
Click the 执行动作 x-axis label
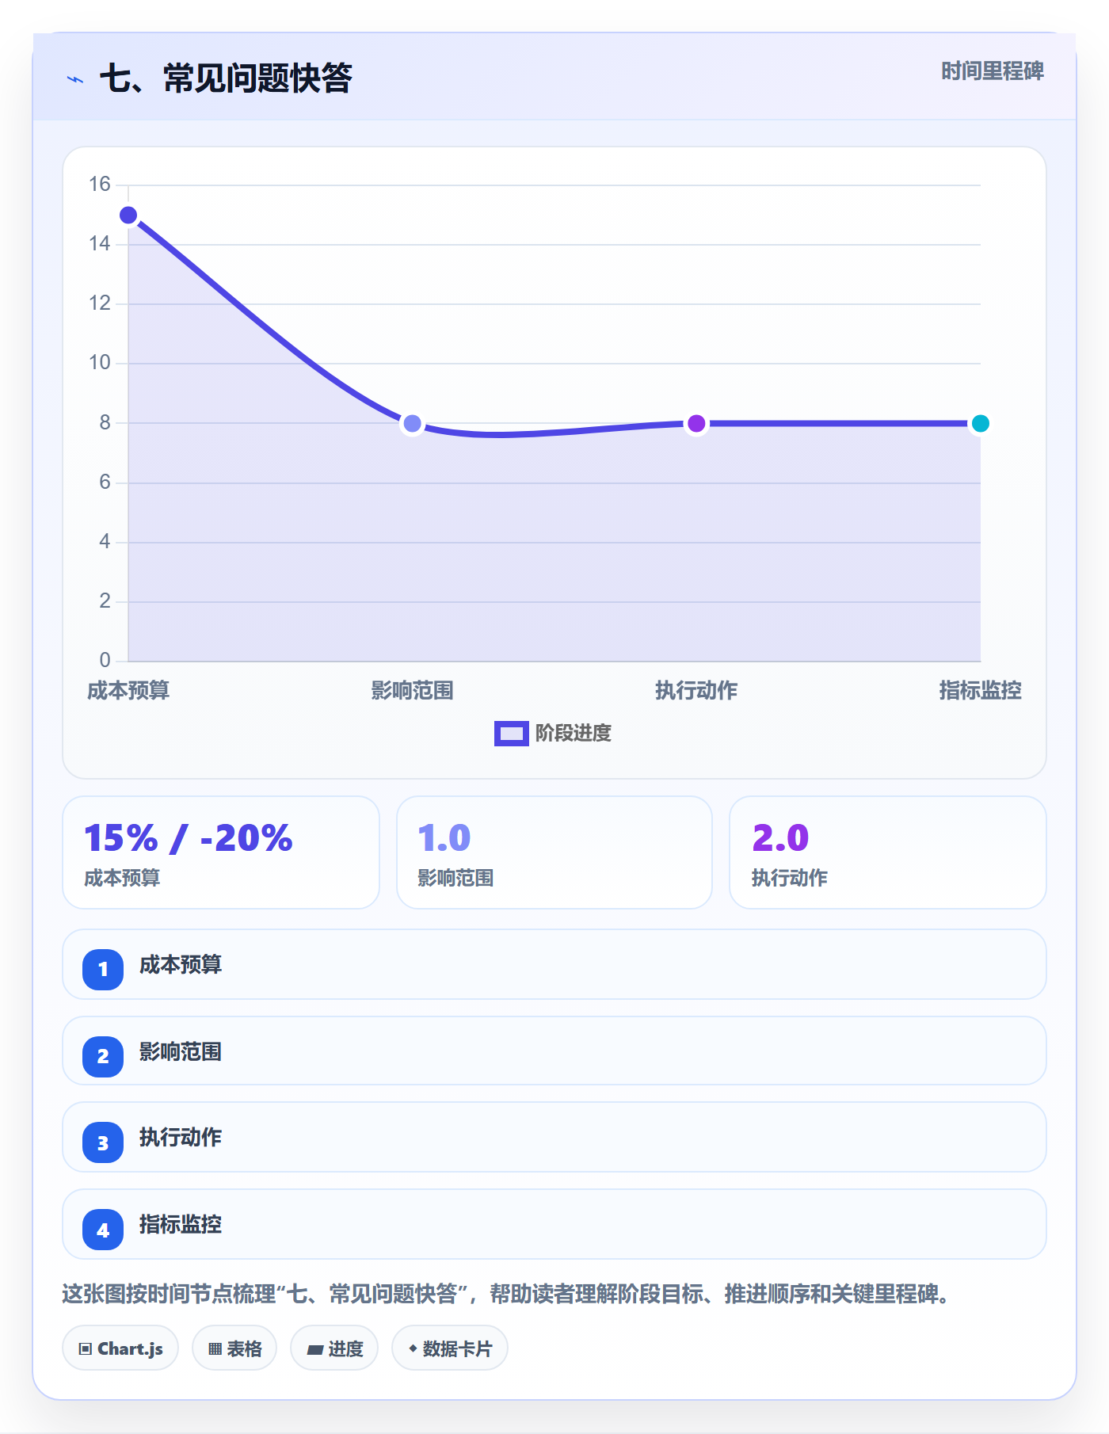coord(696,691)
